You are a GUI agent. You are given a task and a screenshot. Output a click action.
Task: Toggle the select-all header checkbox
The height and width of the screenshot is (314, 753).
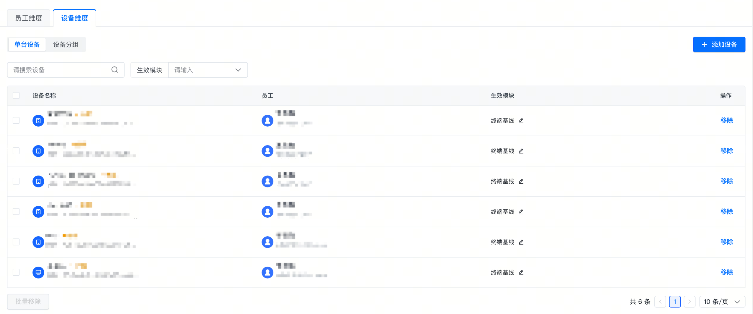(x=16, y=96)
